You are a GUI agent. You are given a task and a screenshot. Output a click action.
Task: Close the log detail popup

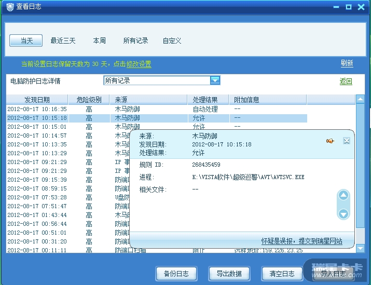(x=347, y=141)
